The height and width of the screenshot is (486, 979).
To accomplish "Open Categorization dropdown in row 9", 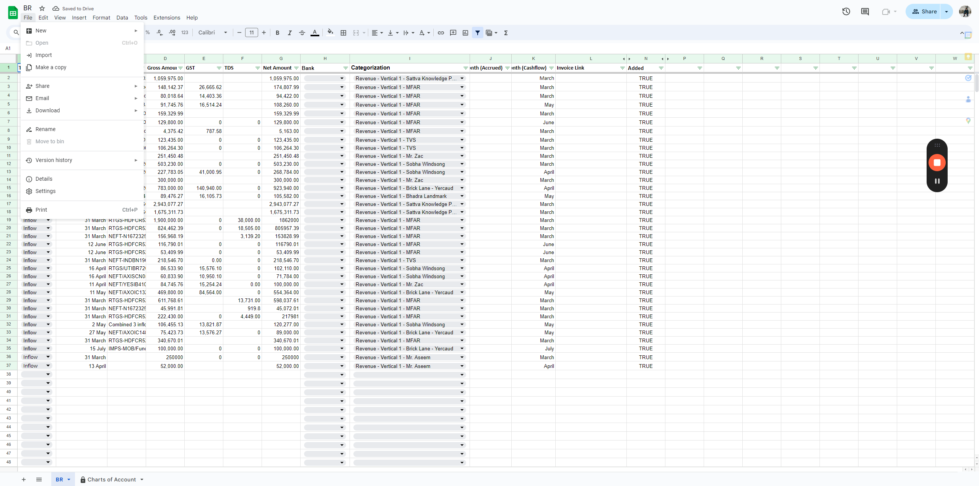I will (462, 140).
